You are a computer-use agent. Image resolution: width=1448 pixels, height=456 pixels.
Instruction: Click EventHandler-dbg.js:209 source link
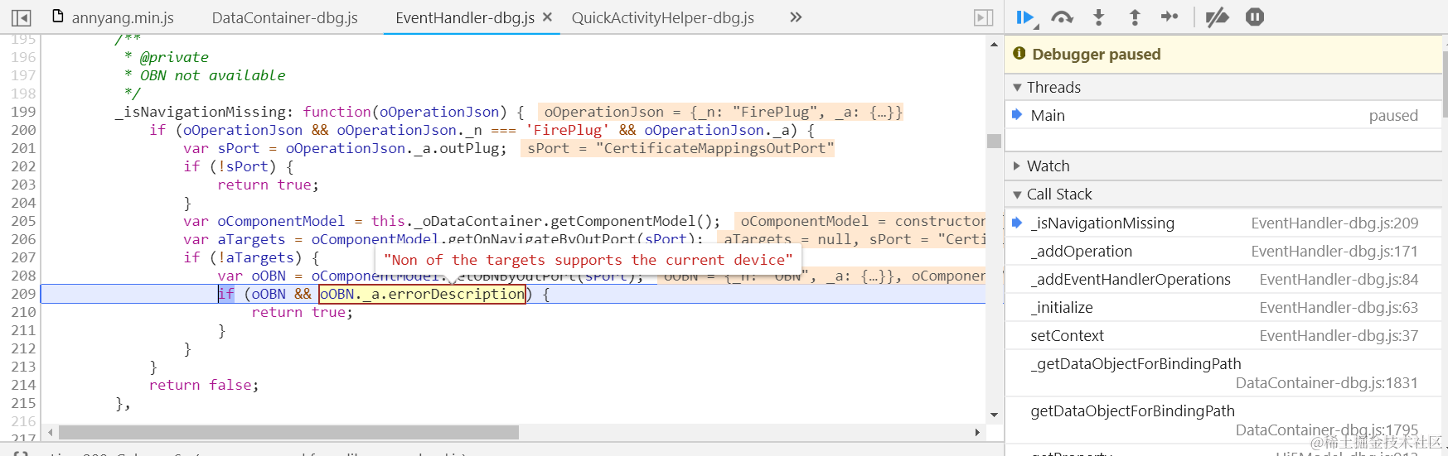pyautogui.click(x=1334, y=223)
